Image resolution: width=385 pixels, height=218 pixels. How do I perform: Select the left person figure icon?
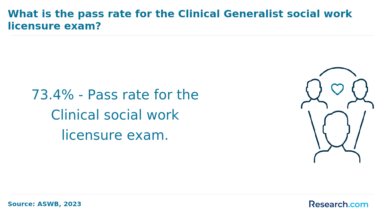pos(314,94)
